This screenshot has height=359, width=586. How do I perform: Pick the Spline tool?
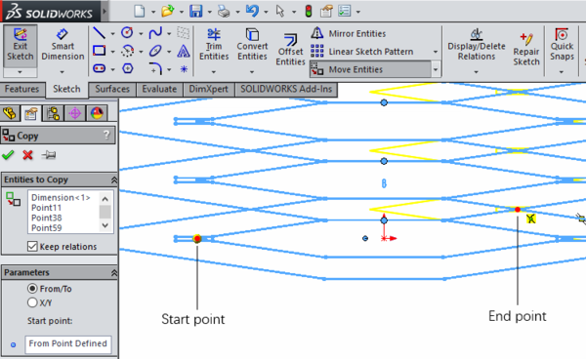(x=155, y=33)
